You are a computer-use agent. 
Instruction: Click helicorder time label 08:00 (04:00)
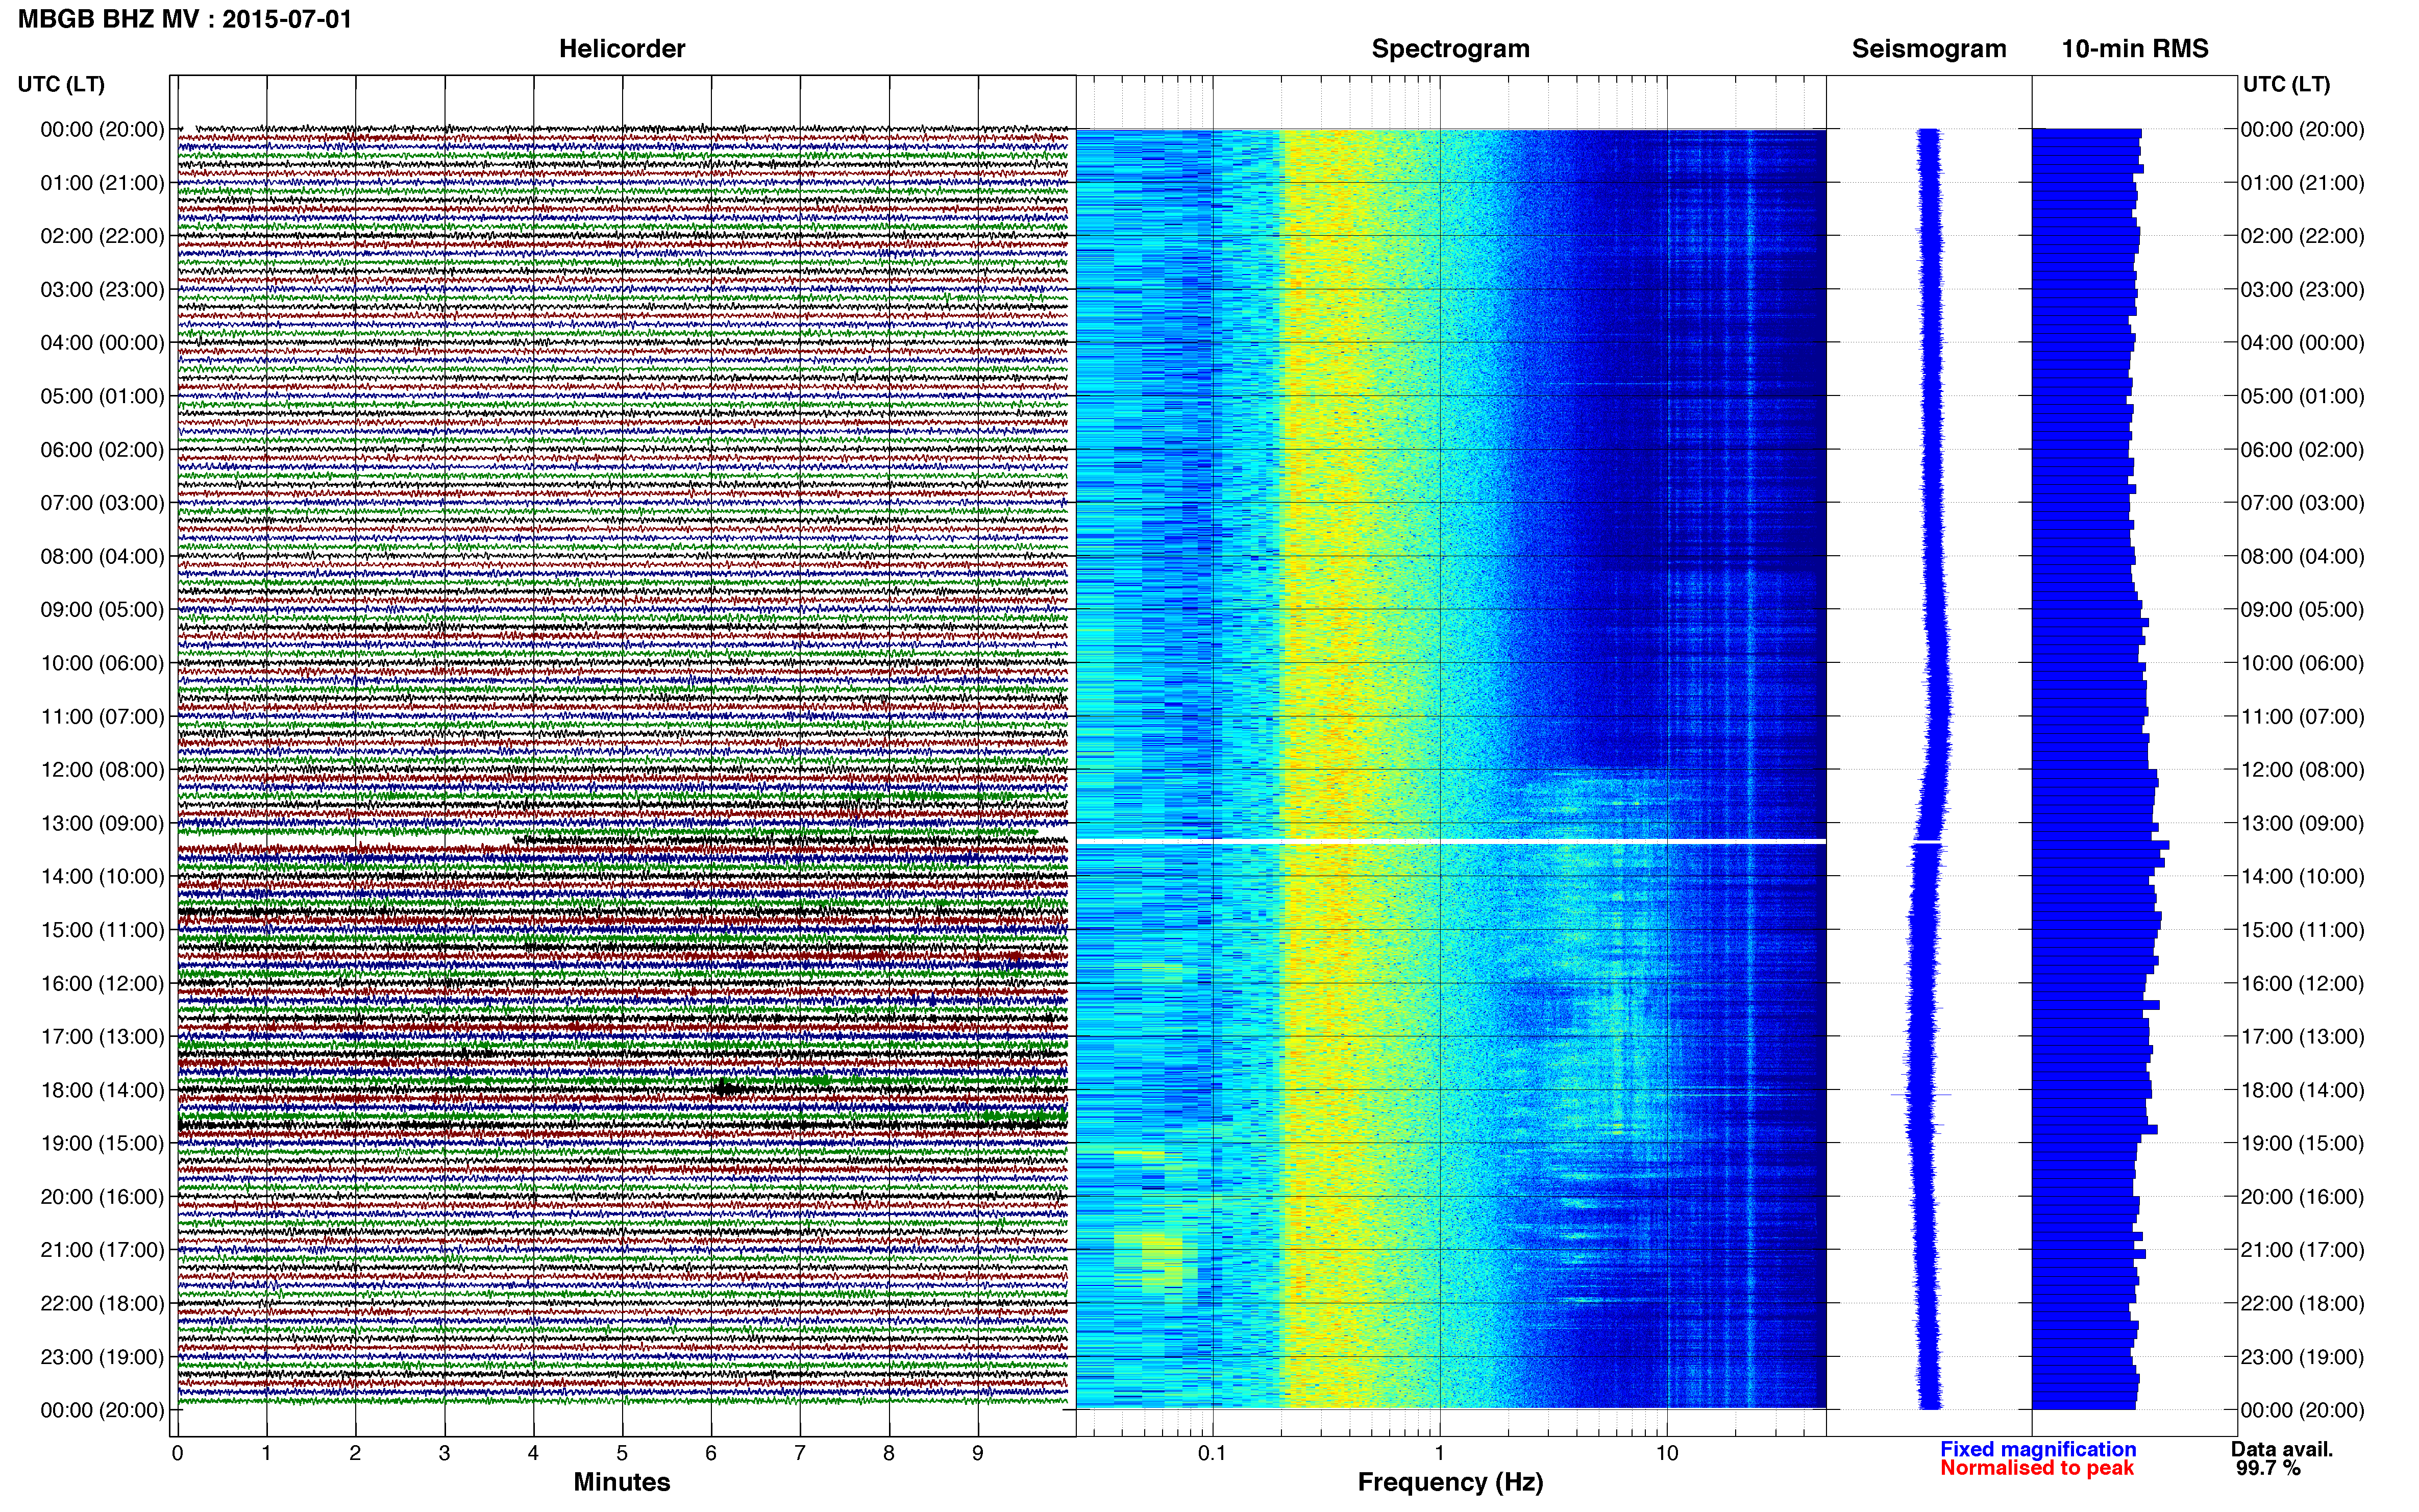[102, 556]
